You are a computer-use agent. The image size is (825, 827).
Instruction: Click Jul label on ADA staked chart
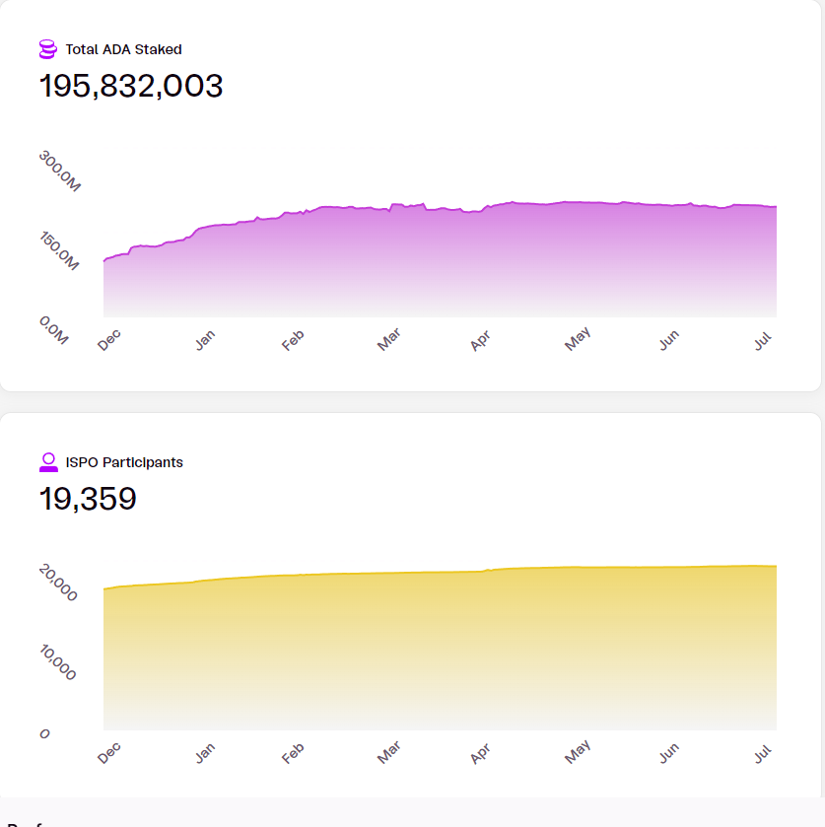coord(763,338)
